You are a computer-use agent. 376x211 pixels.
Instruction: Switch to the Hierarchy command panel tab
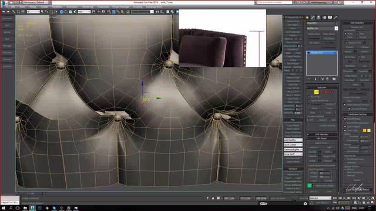(318, 18)
